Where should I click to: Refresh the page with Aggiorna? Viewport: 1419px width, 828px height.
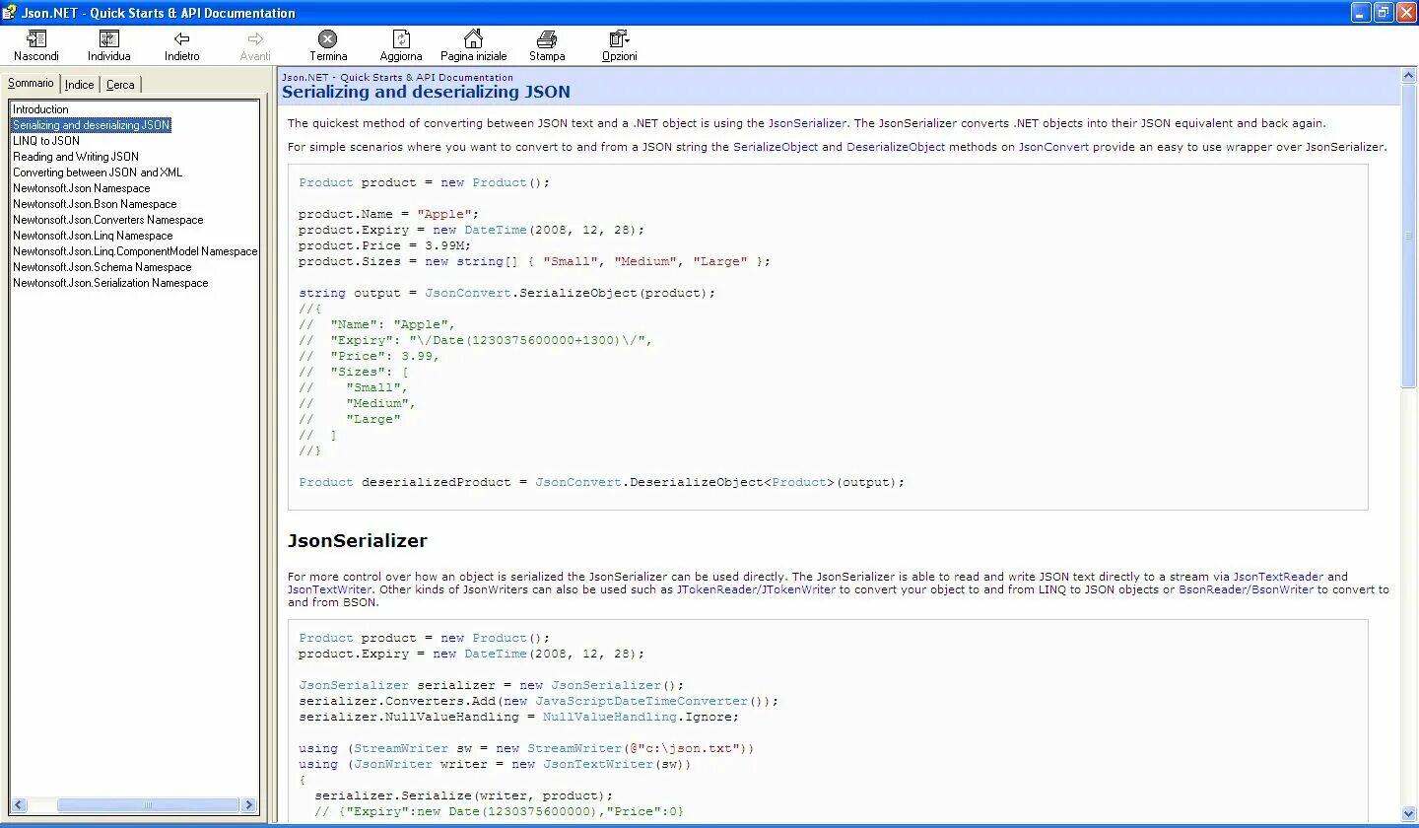click(401, 39)
